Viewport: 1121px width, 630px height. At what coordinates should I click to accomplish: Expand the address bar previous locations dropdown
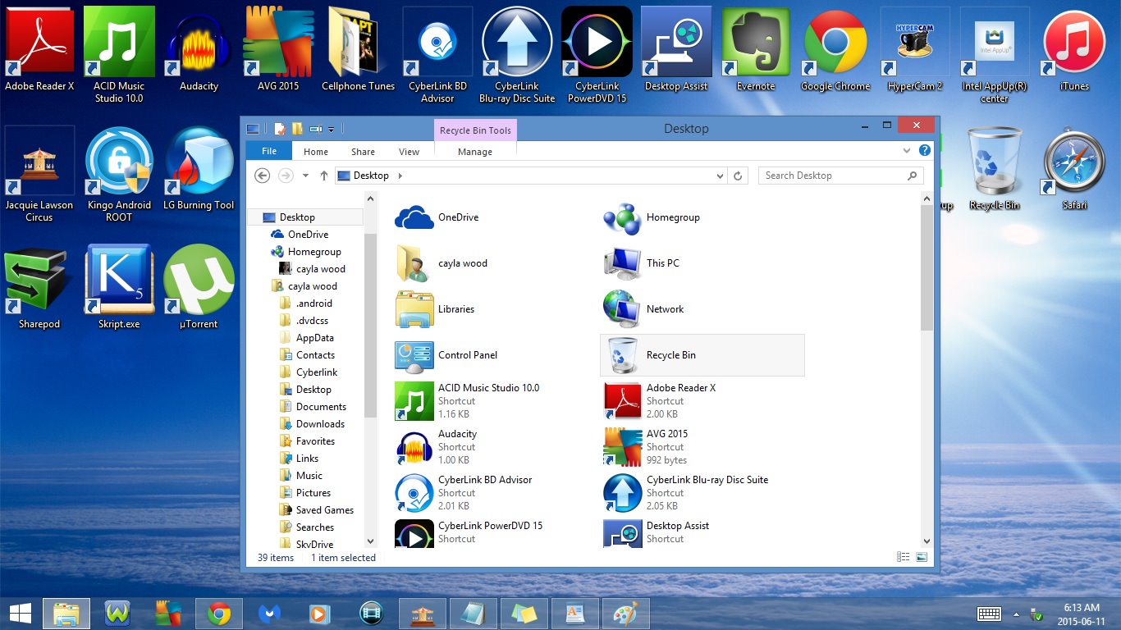tap(721, 176)
